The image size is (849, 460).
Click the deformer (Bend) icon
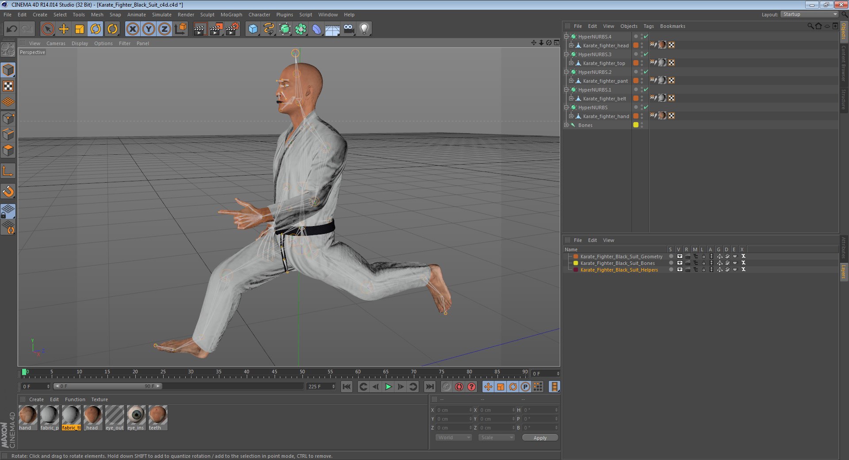[317, 29]
